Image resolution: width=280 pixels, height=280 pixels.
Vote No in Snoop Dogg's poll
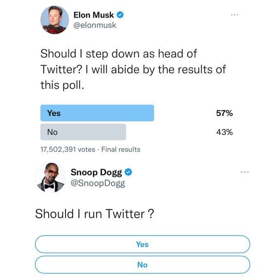click(x=142, y=265)
